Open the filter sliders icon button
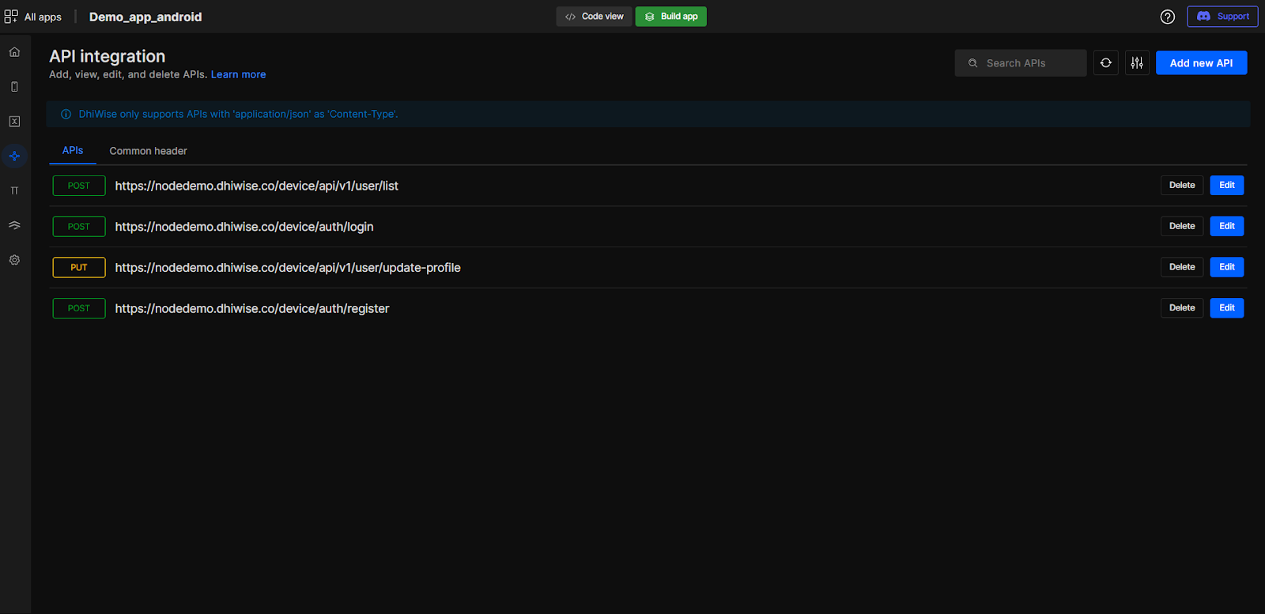Image resolution: width=1265 pixels, height=614 pixels. pos(1137,63)
